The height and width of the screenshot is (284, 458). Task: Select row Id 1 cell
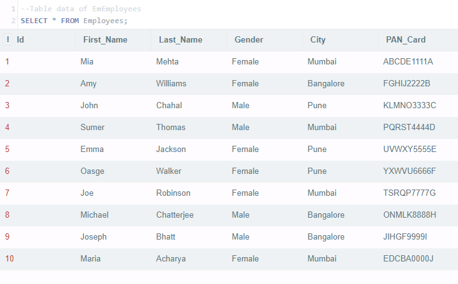[x=38, y=62]
